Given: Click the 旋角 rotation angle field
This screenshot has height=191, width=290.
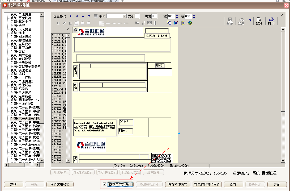Looking at the screenshot, I should tap(154, 16).
